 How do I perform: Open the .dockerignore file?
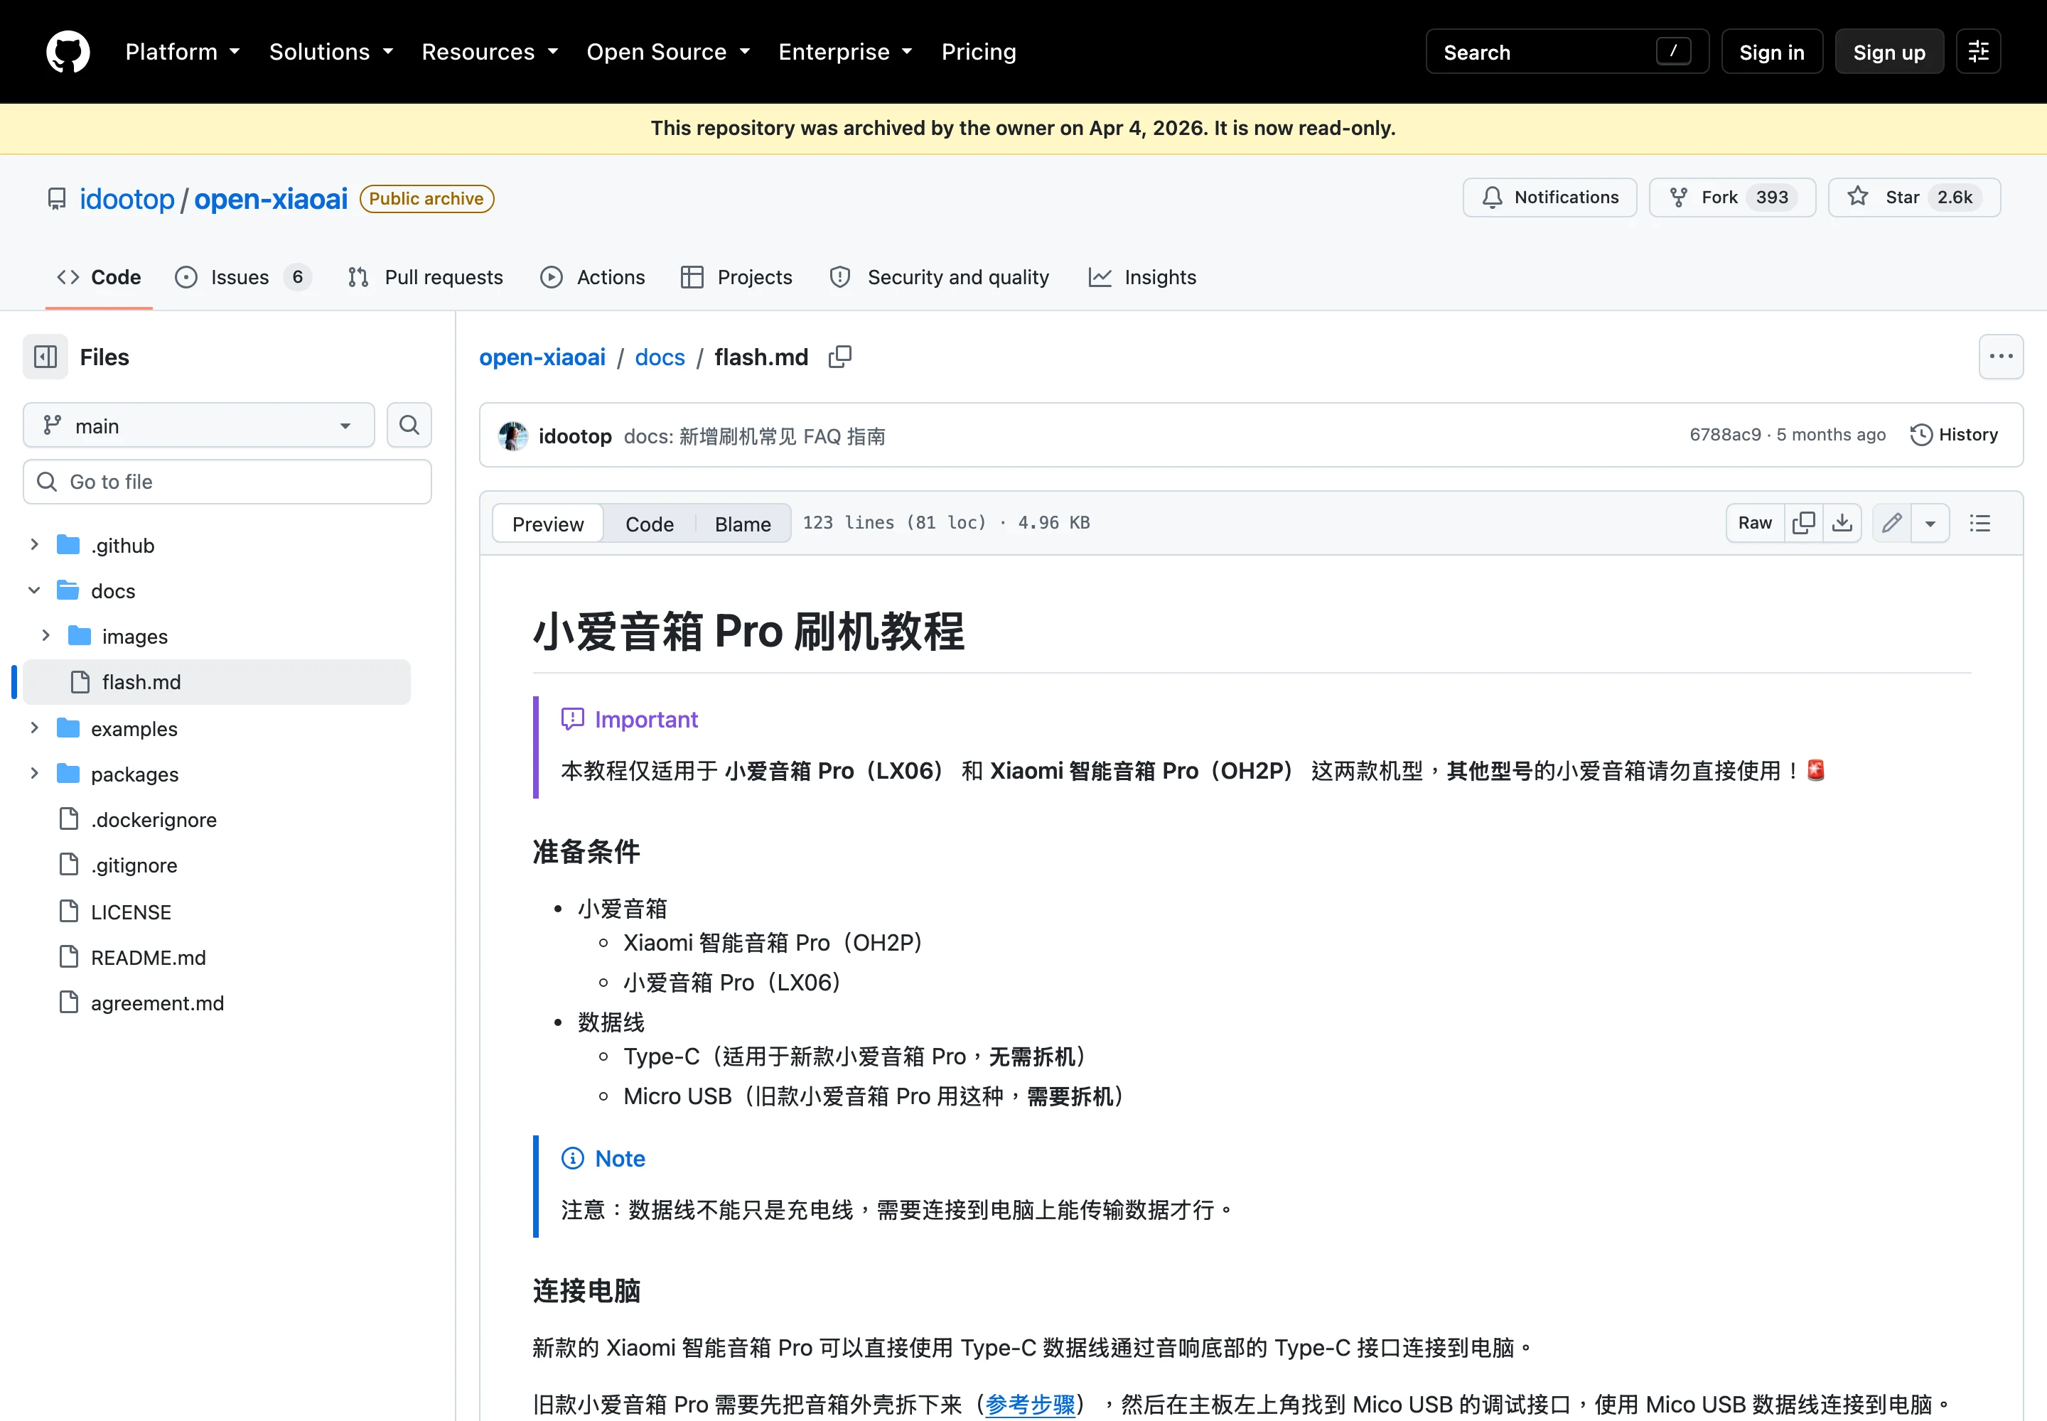tap(154, 820)
